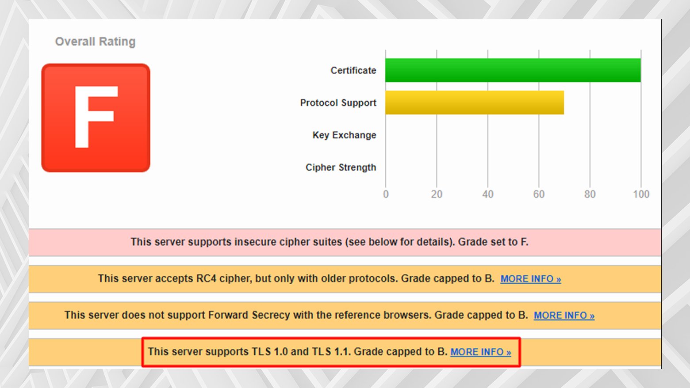Open MORE INFO link for Forward Secrecy warning

click(564, 316)
